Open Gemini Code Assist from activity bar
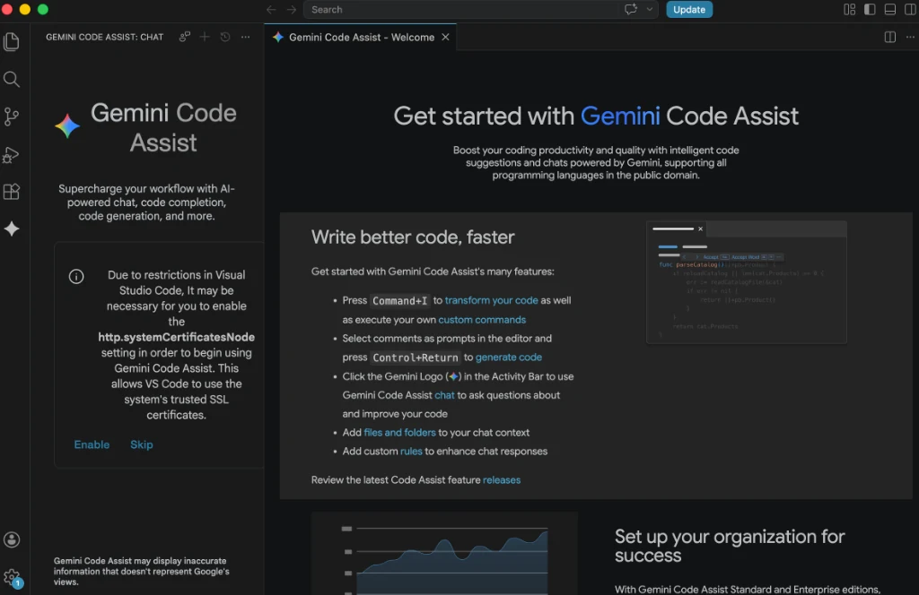This screenshot has width=919, height=595. point(12,229)
